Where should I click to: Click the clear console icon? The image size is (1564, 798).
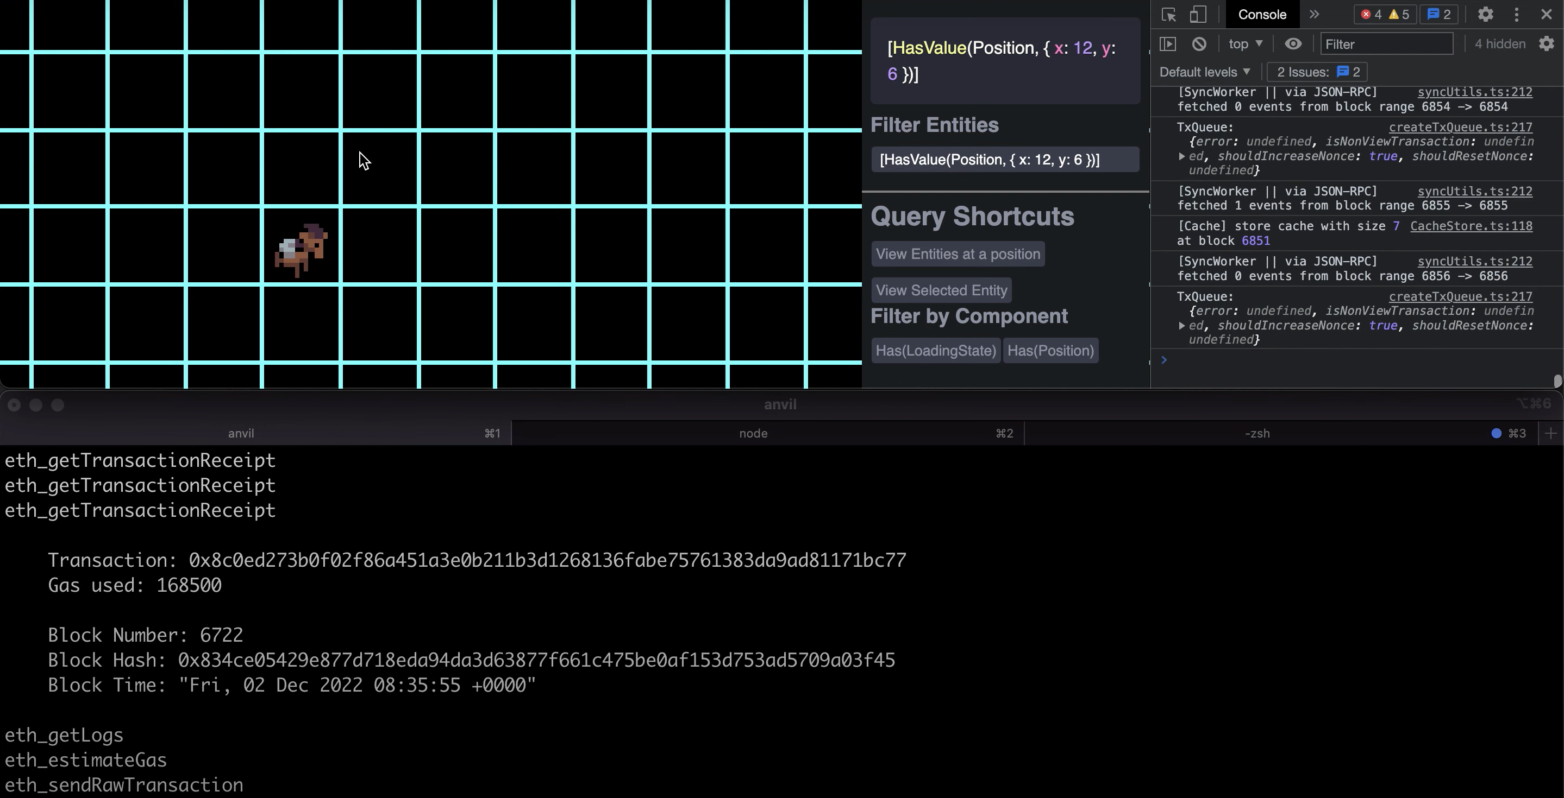[x=1199, y=43]
